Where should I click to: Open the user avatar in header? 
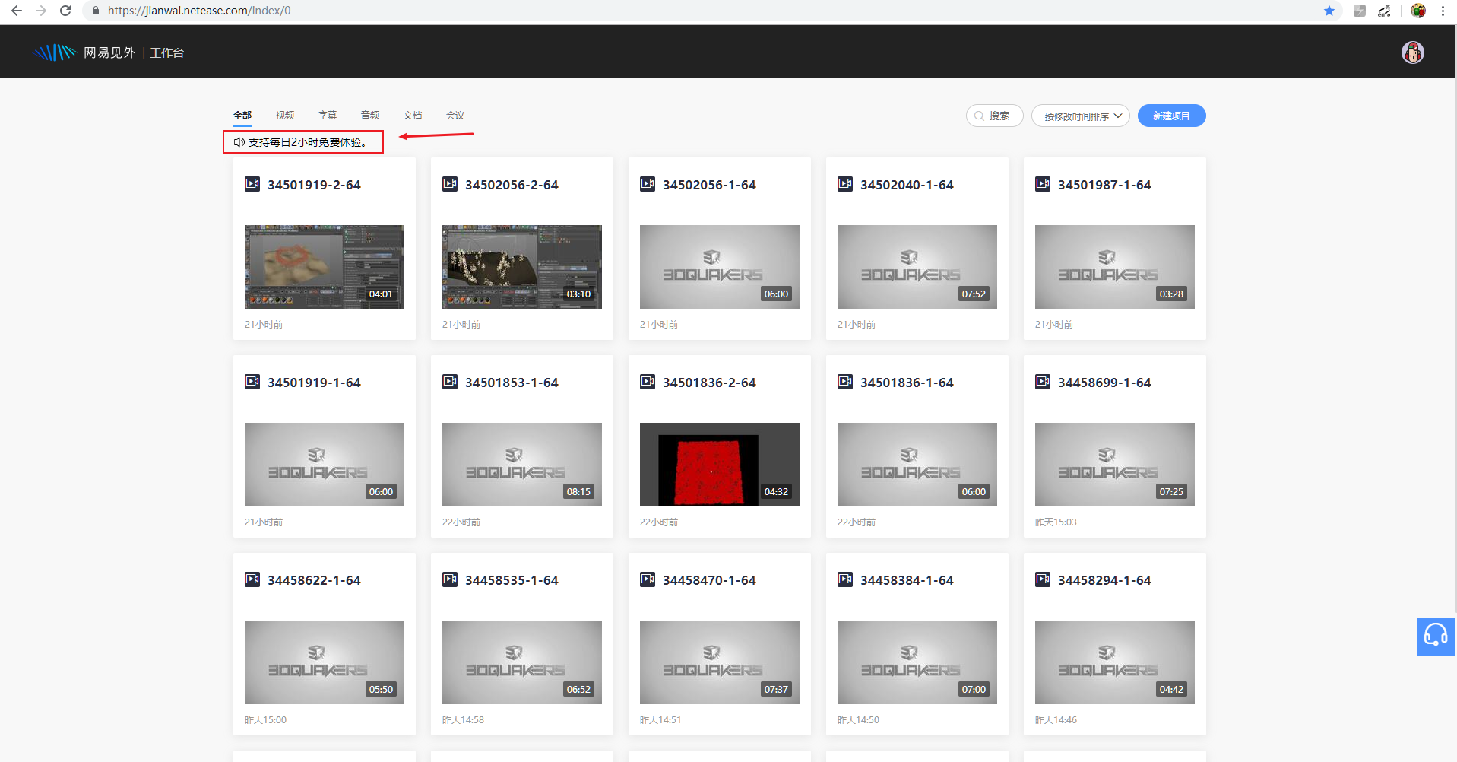click(x=1412, y=52)
